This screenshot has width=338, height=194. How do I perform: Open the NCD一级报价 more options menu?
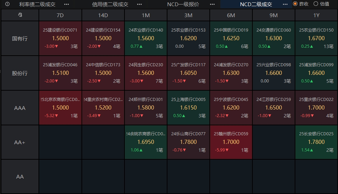click(212, 4)
